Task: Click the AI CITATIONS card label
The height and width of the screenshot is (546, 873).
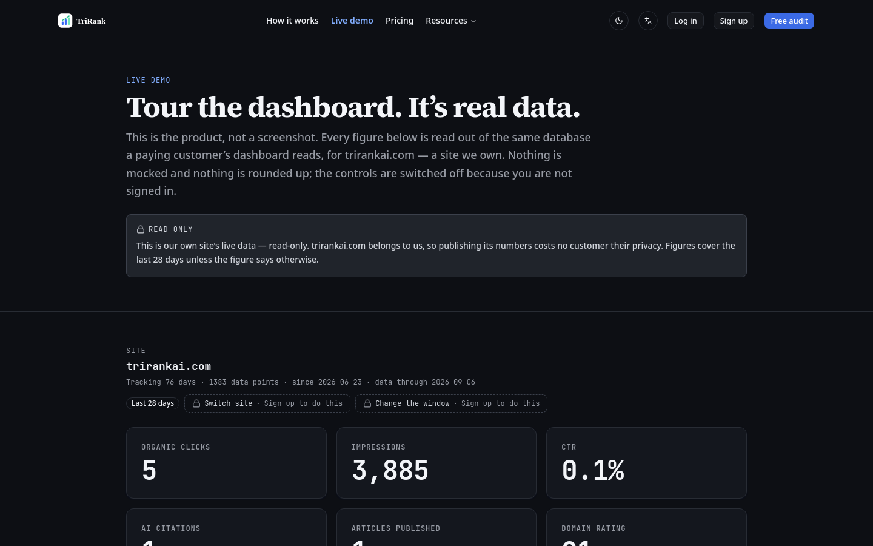Action: 171,528
